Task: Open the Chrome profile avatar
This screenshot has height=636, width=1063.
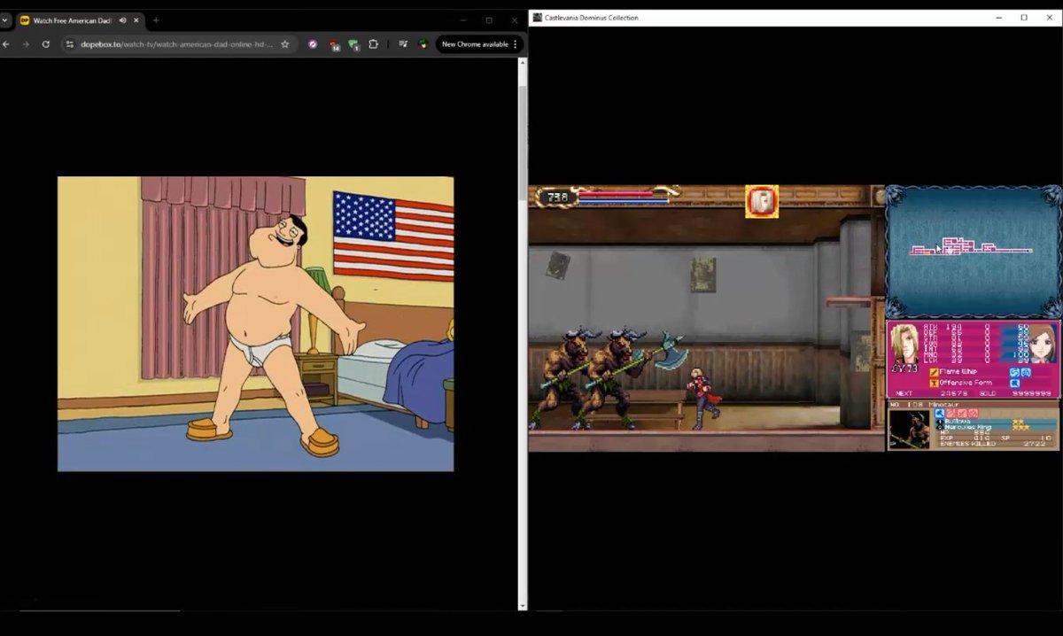Action: tap(423, 44)
